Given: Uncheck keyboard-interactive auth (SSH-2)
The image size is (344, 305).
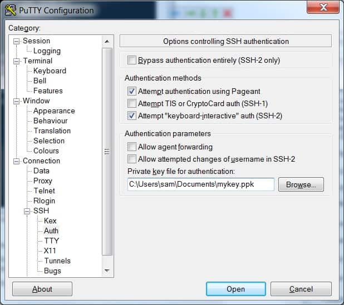Looking at the screenshot, I should pos(131,116).
